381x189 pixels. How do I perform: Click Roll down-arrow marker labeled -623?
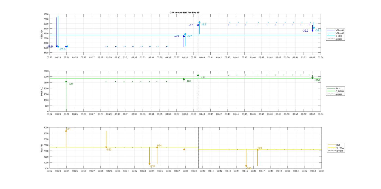tap(106, 148)
